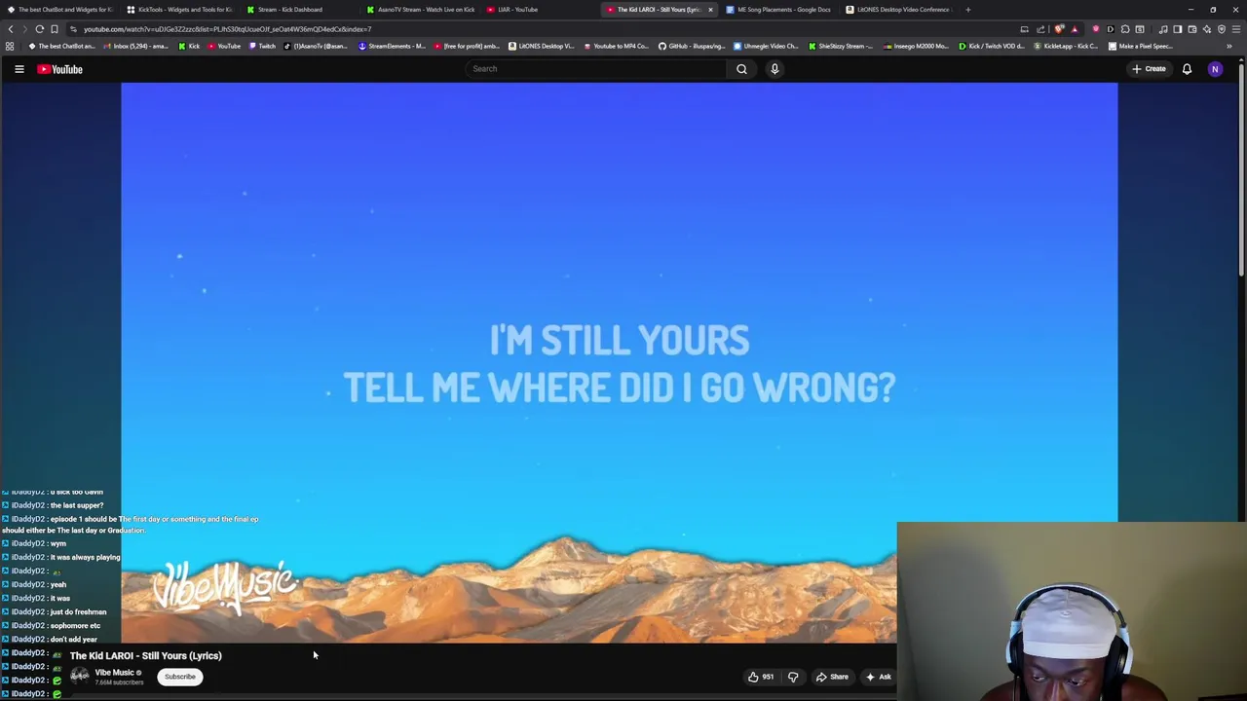Open the Vibe Music channel name link

pos(114,673)
